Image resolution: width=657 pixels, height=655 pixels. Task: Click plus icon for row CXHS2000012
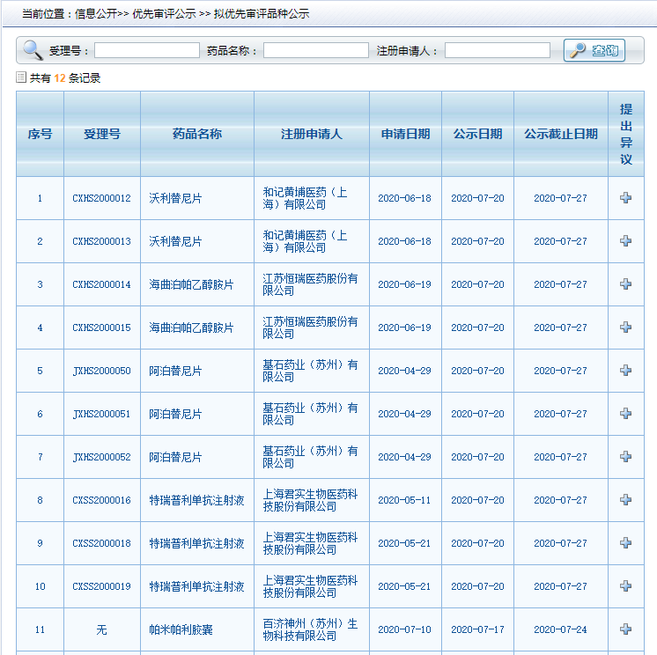point(625,198)
